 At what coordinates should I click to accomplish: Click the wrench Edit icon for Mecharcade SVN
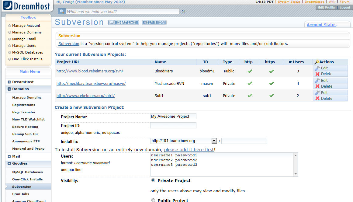coord(317,80)
